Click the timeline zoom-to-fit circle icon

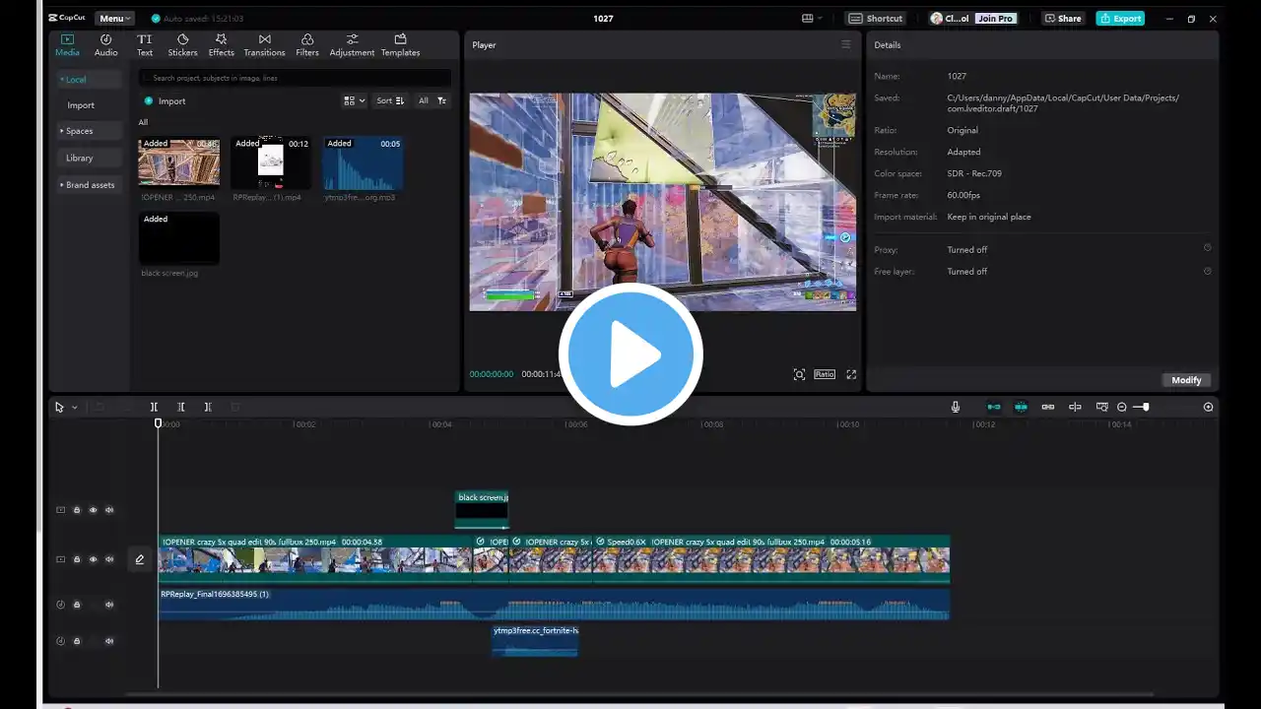tap(1209, 407)
